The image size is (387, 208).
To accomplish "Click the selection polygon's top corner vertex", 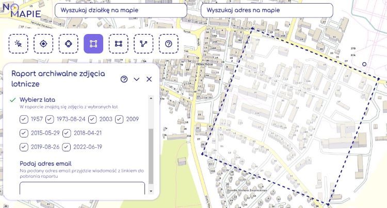I will coord(252,28).
